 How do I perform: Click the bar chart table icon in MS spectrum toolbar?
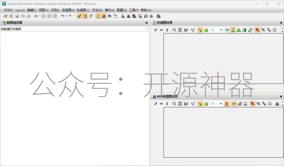pos(277,104)
